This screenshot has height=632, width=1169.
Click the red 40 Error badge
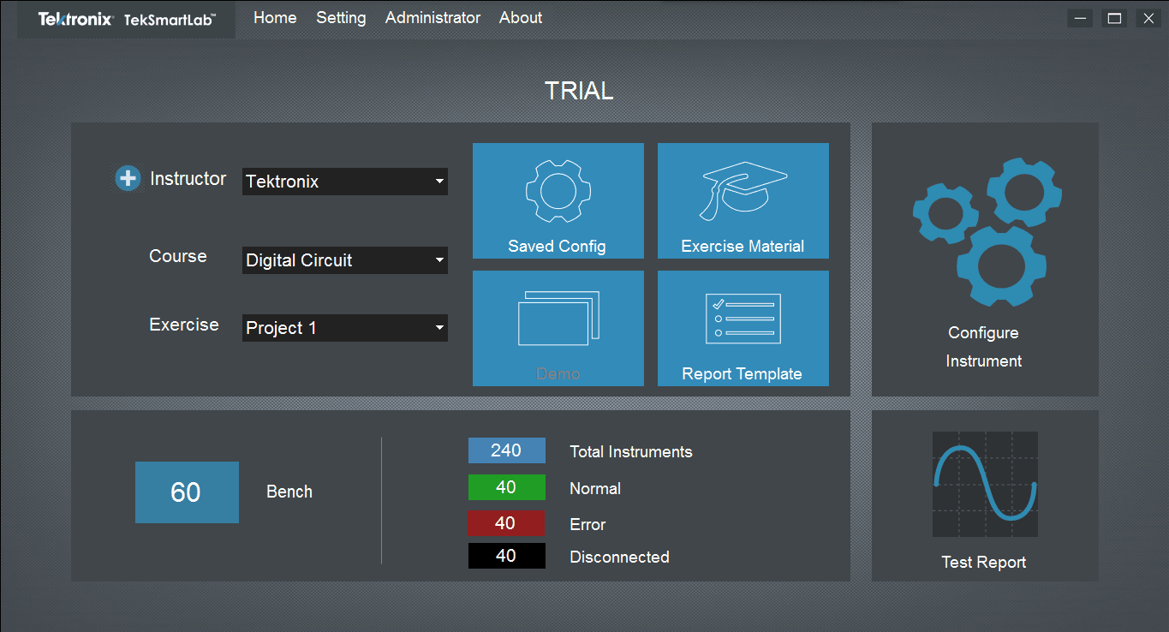click(505, 523)
